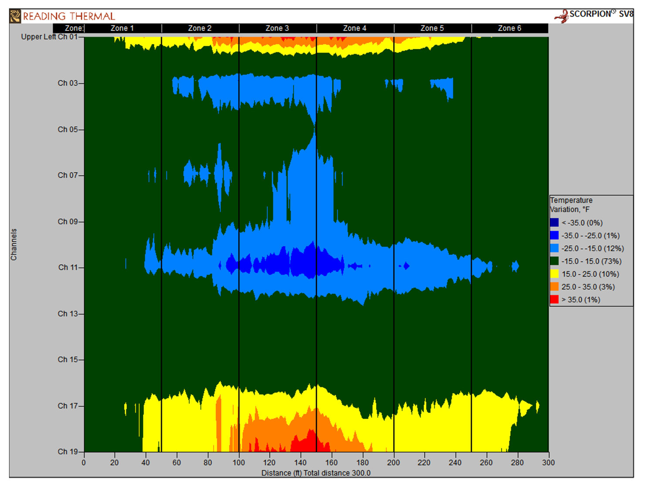
Task: Click the 'READING THERMAL' title text
Action: [69, 17]
